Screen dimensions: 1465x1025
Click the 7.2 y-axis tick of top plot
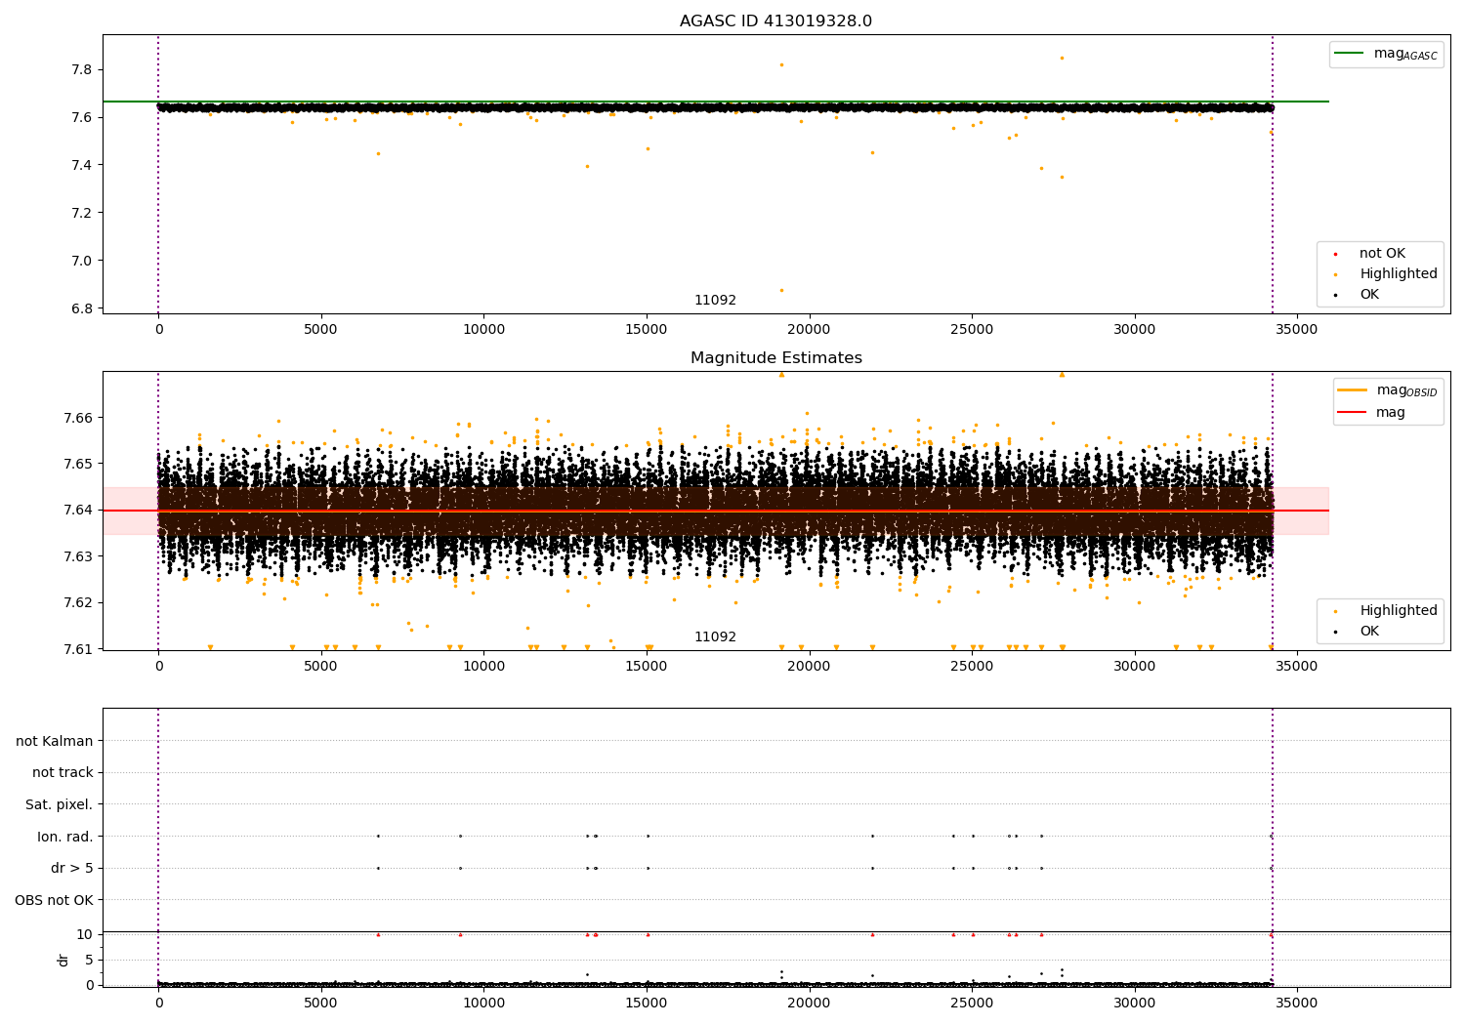[x=82, y=213]
